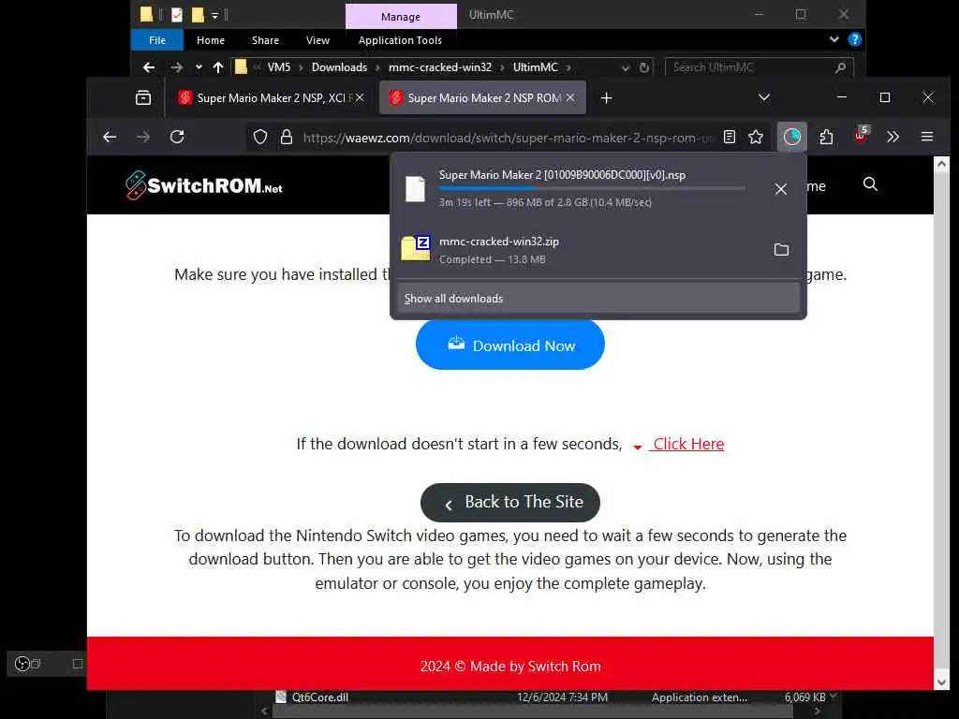Click Back to The Site button

[x=510, y=503]
